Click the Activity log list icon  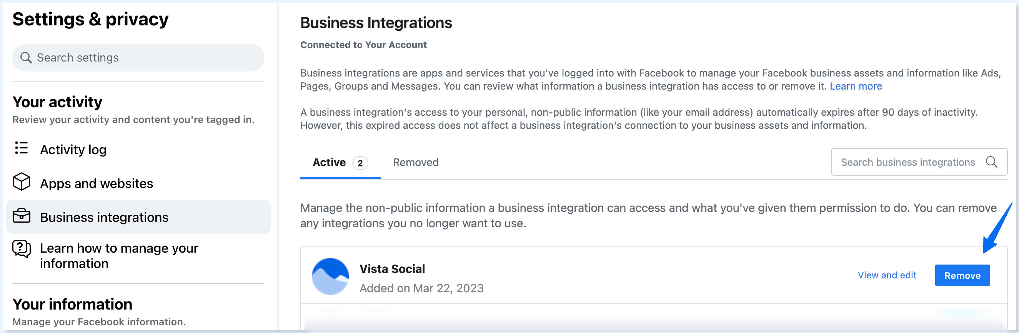click(x=22, y=148)
